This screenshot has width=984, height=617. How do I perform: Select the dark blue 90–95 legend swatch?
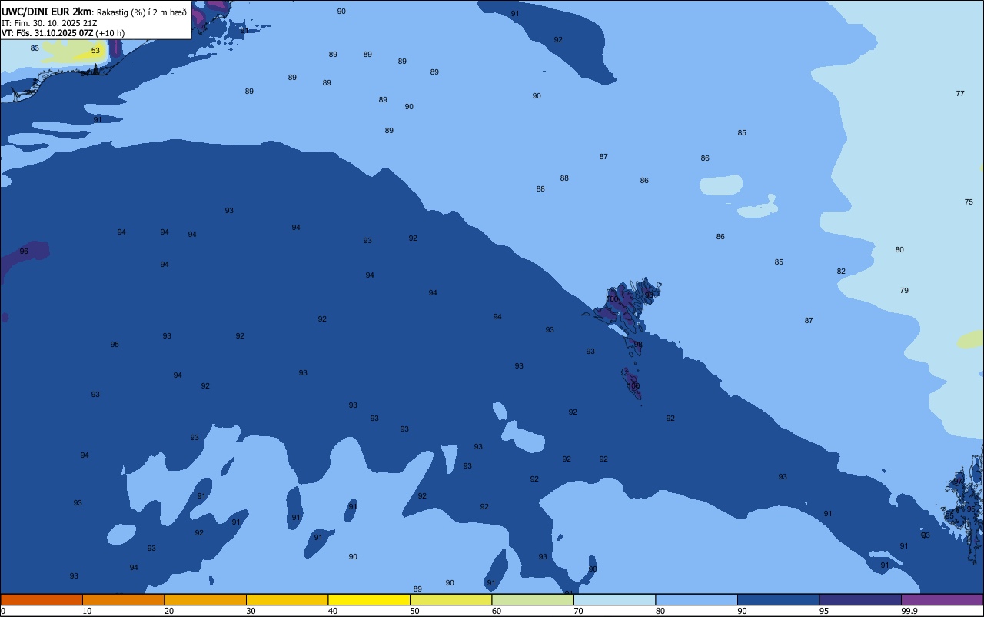(x=778, y=599)
